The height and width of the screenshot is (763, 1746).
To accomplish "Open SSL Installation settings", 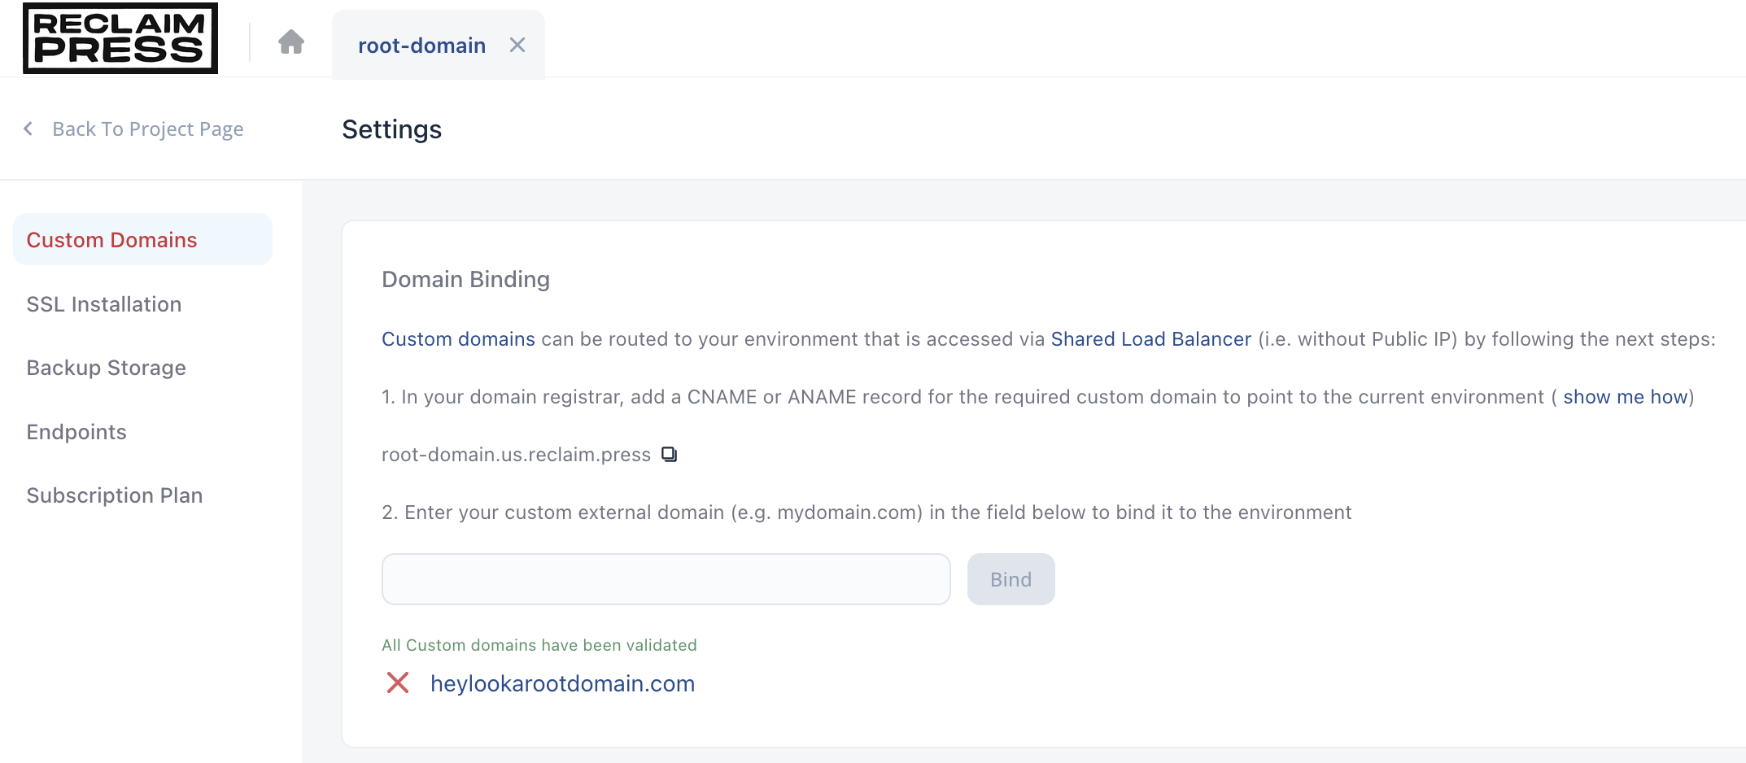I will (x=104, y=303).
